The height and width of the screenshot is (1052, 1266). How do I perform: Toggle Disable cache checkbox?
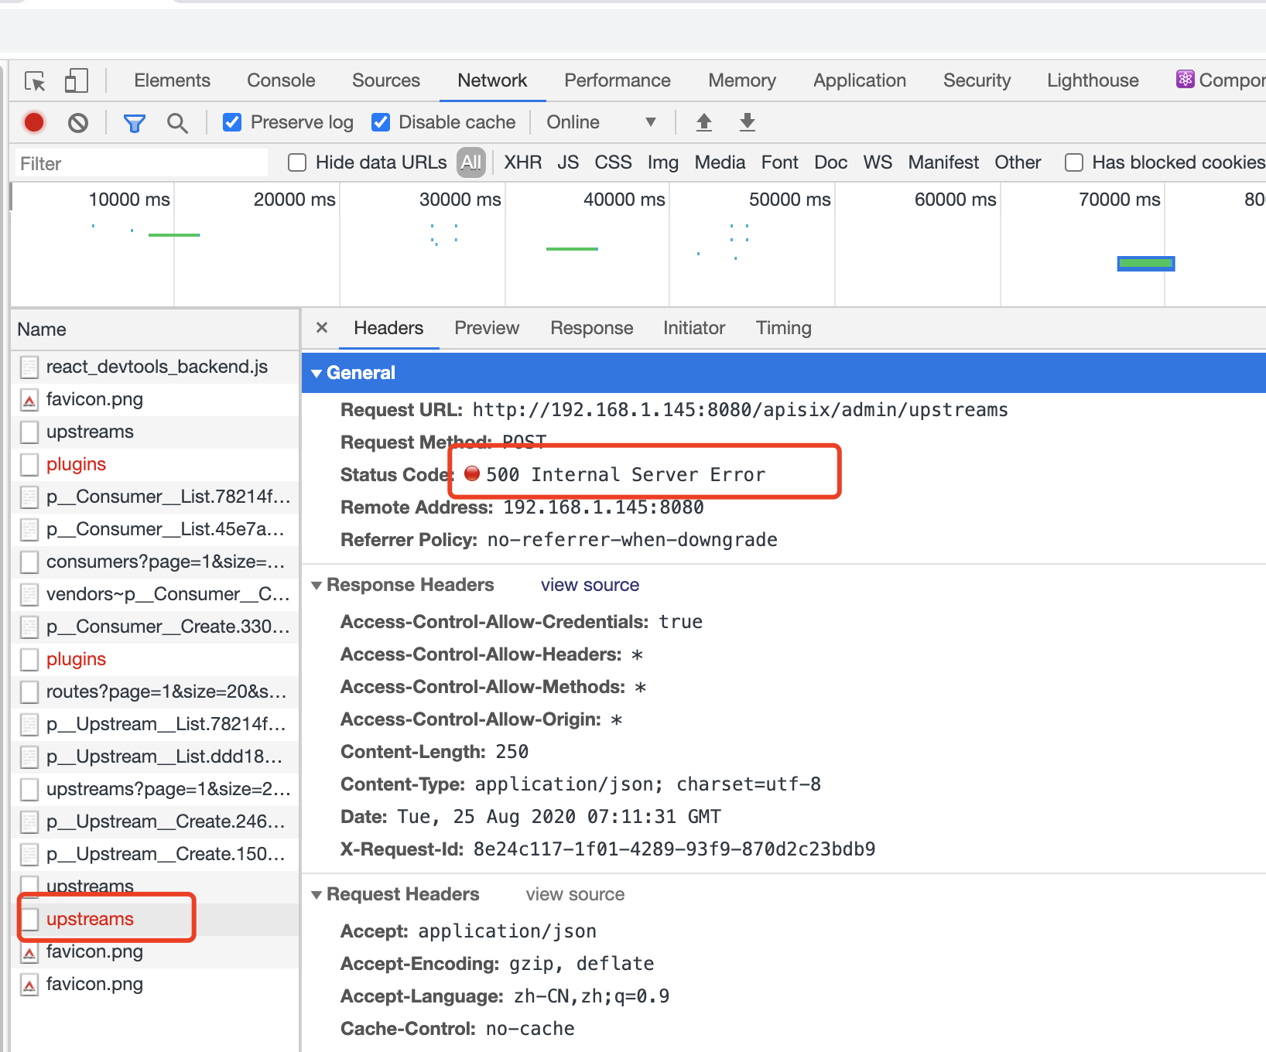click(x=381, y=122)
